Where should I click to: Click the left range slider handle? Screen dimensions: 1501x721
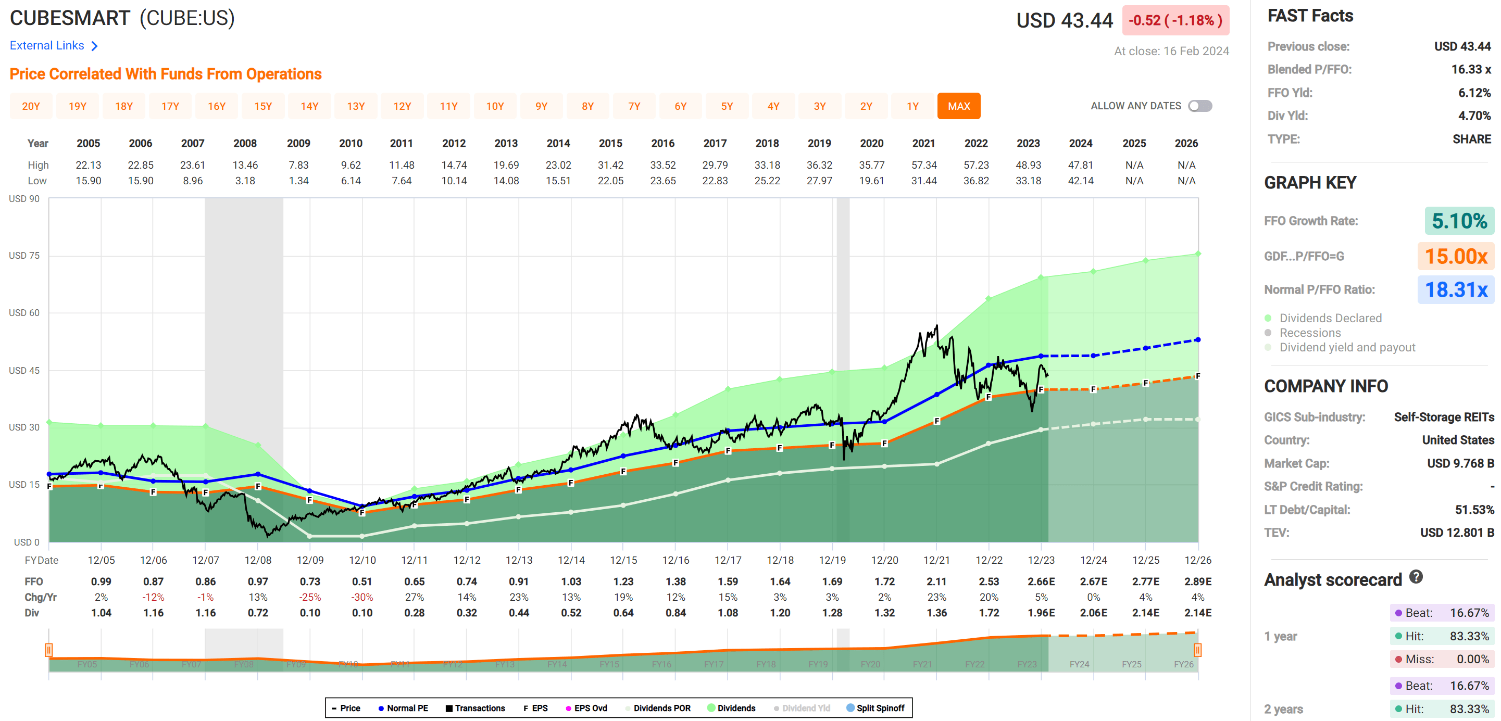pos(49,649)
